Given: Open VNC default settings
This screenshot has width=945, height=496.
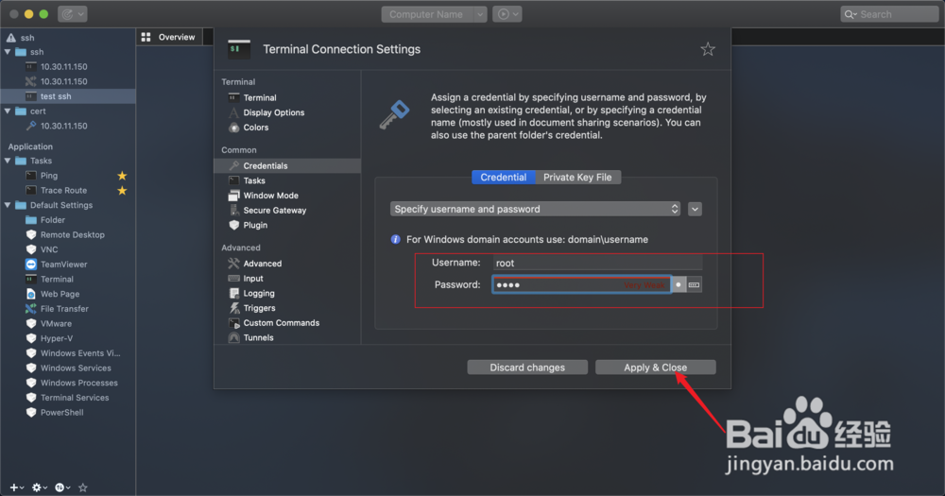Looking at the screenshot, I should point(49,249).
